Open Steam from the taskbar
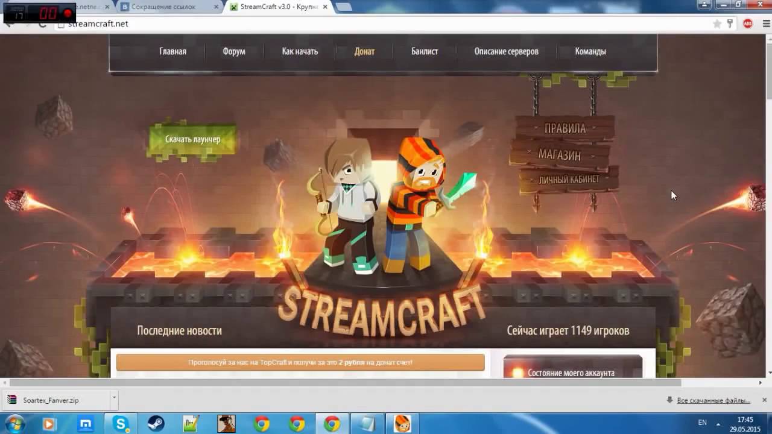The image size is (772, 434). coord(156,424)
